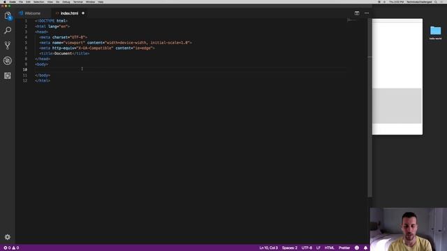Click the clock in macOS menu bar

pyautogui.click(x=397, y=1)
